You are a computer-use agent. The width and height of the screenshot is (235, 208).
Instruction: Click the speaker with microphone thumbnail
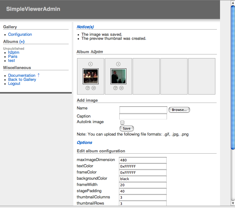point(118,76)
